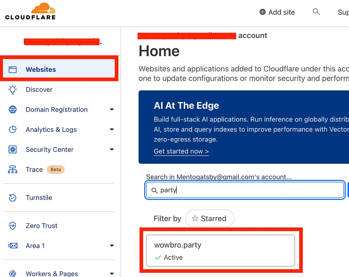The image size is (349, 277).
Task: Expand Domain Registration submenu arrow
Action: (x=112, y=109)
